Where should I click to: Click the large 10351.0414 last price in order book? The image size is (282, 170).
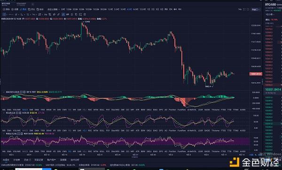[x=273, y=90]
